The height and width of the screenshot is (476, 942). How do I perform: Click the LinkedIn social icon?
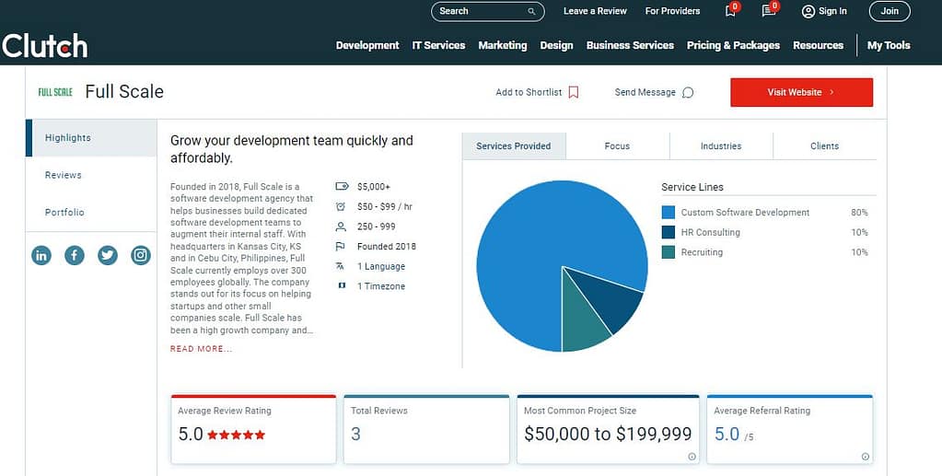point(41,256)
